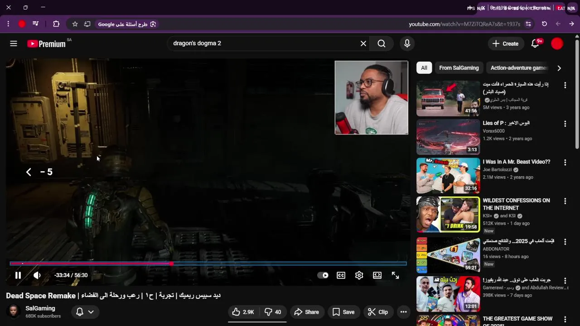Image resolution: width=580 pixels, height=326 pixels.
Task: Navigate back in browser
Action: pyautogui.click(x=558, y=24)
